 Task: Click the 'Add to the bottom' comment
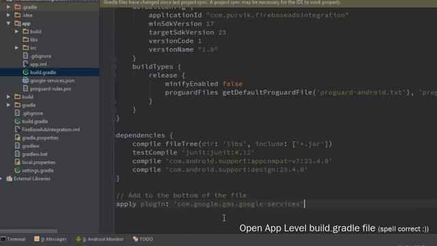pyautogui.click(x=182, y=195)
